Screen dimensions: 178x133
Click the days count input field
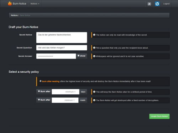(66, 92)
